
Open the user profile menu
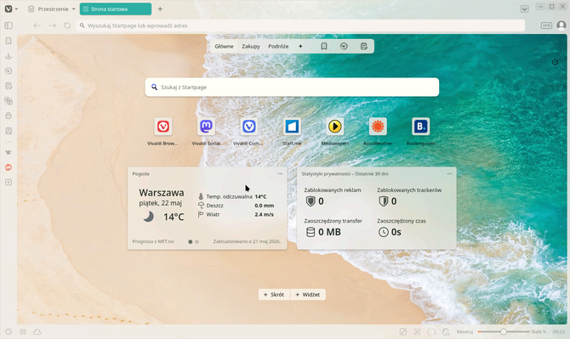[561, 25]
